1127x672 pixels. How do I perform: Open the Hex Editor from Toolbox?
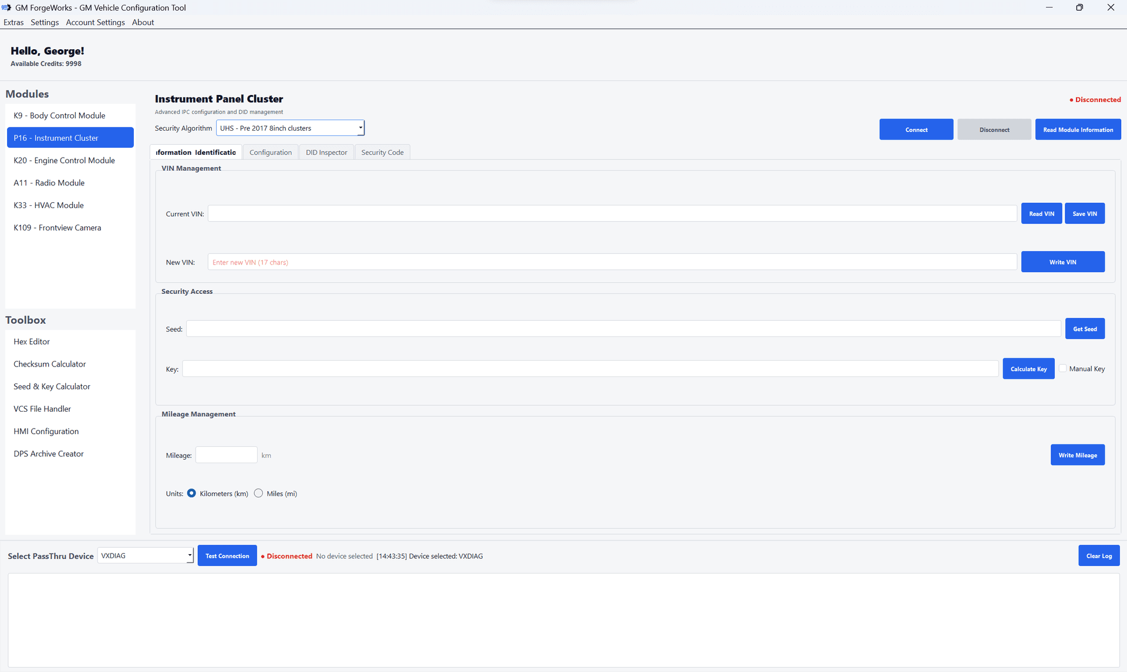click(x=31, y=341)
